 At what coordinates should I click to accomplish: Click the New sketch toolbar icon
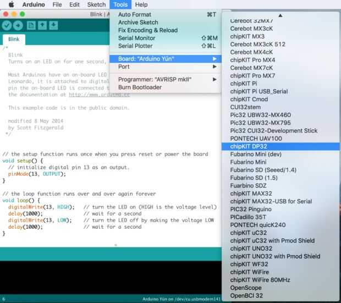(31, 25)
